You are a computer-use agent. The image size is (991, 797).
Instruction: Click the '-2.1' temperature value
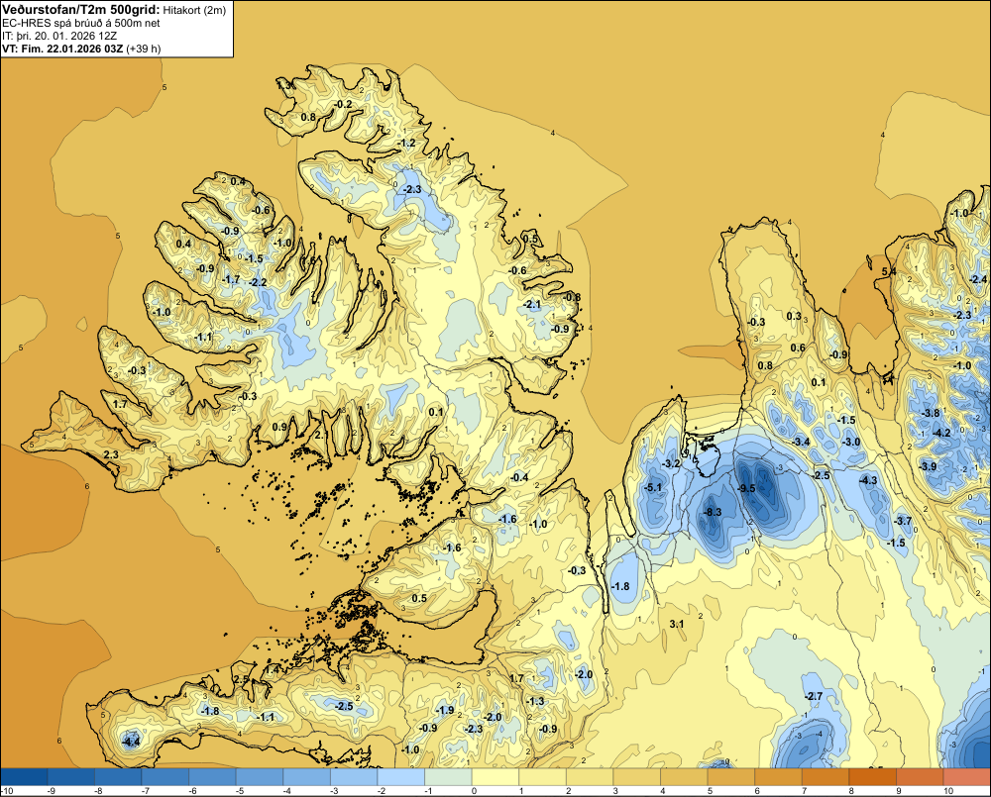click(x=532, y=304)
